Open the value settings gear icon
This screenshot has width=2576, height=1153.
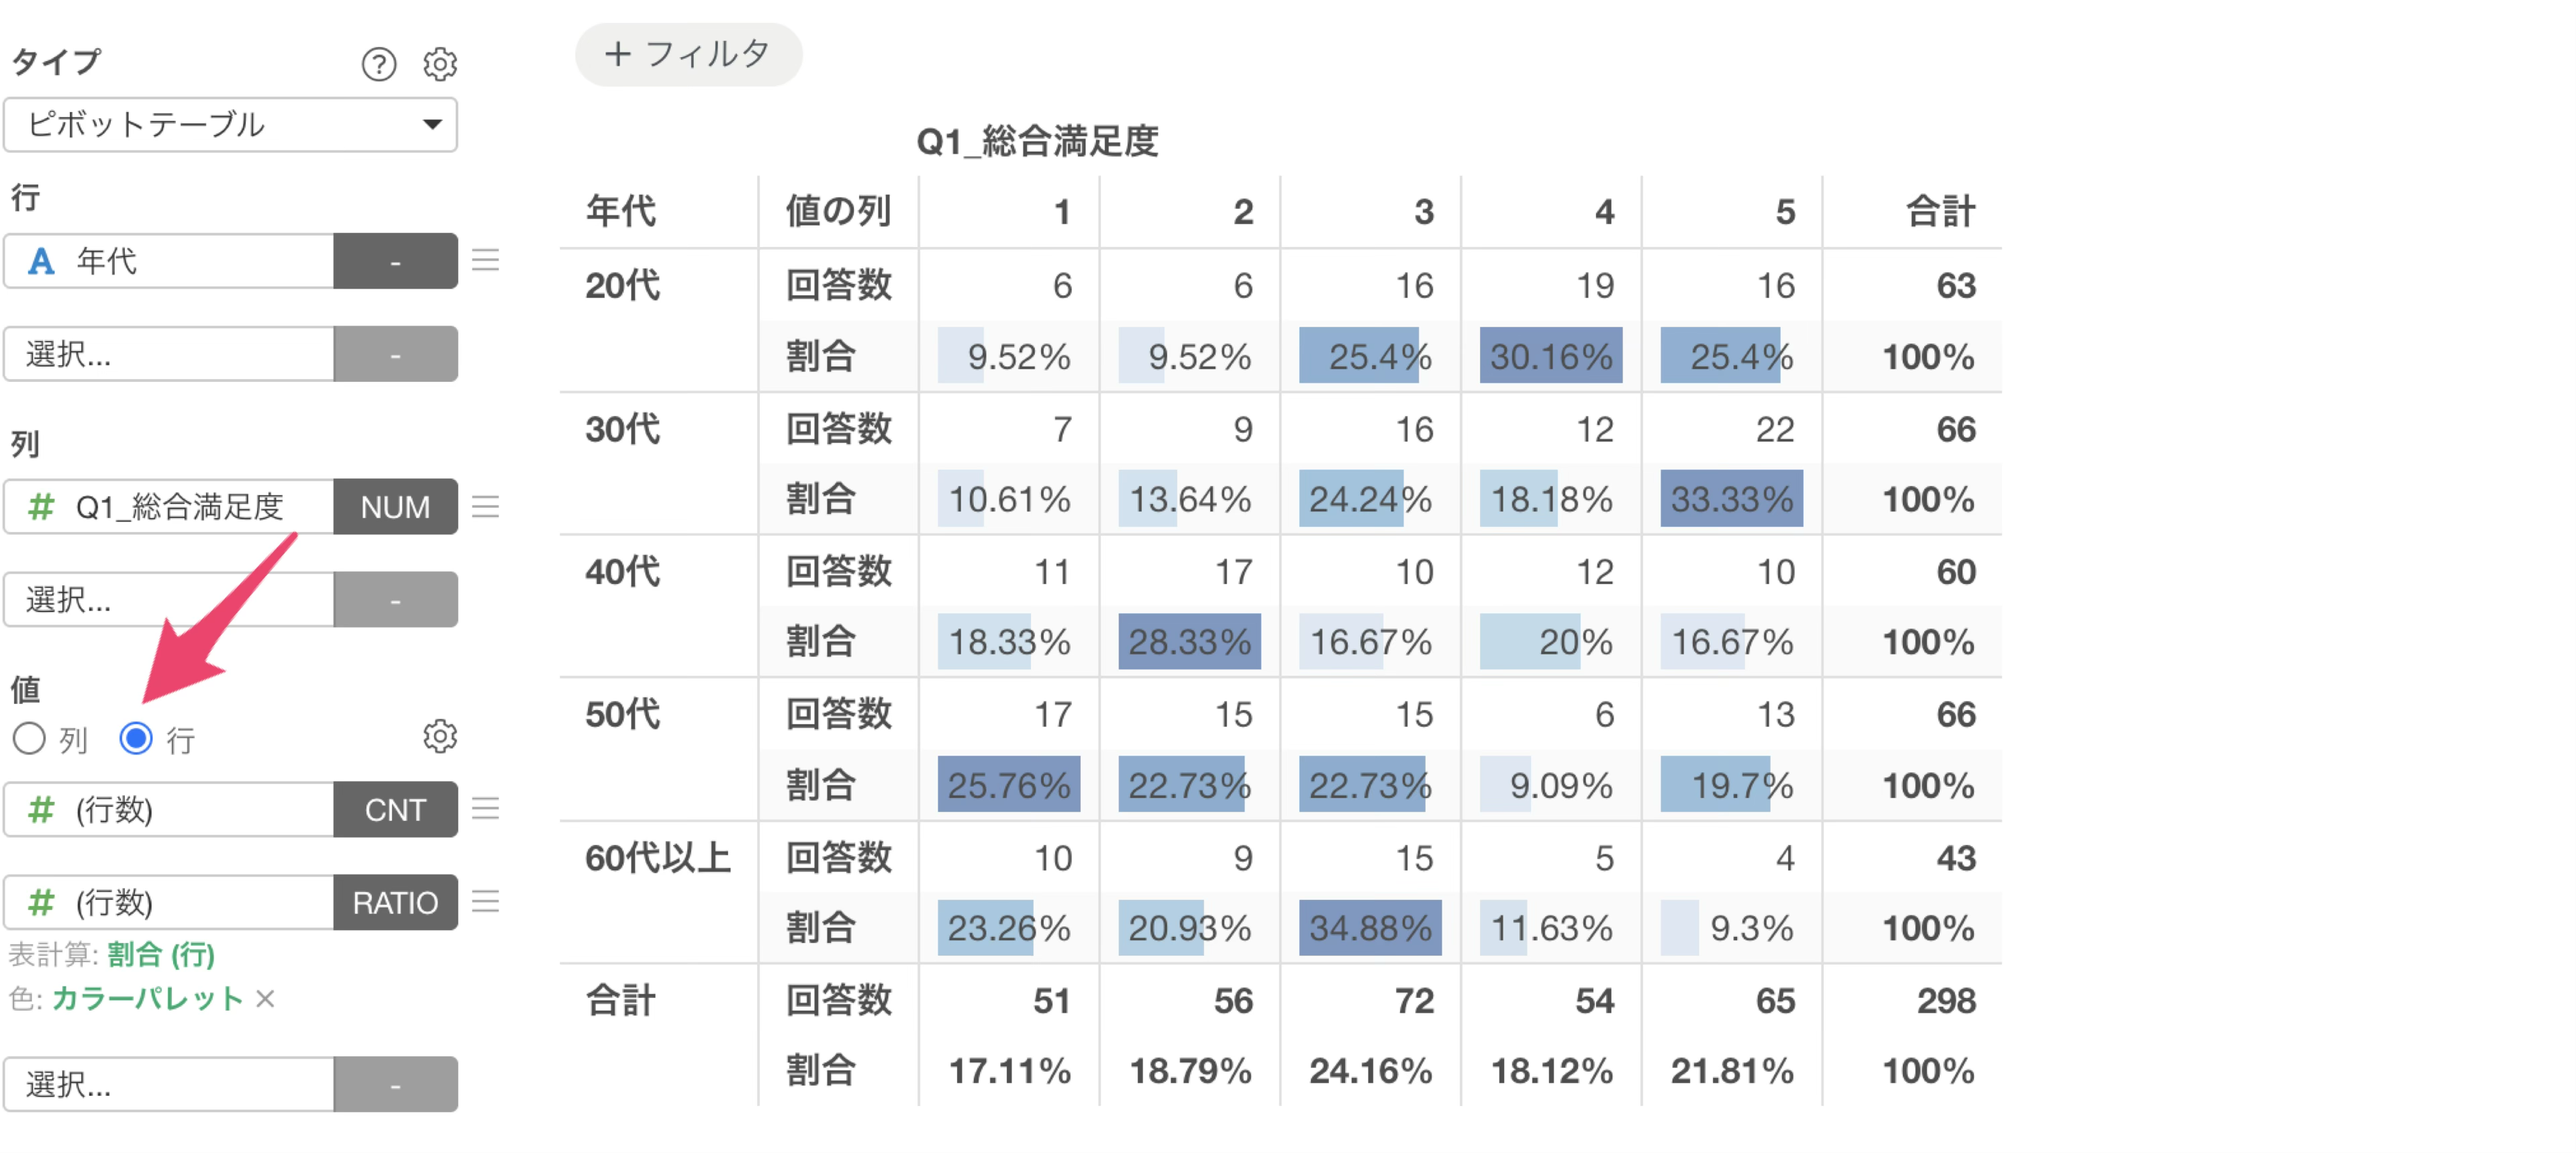tap(440, 736)
